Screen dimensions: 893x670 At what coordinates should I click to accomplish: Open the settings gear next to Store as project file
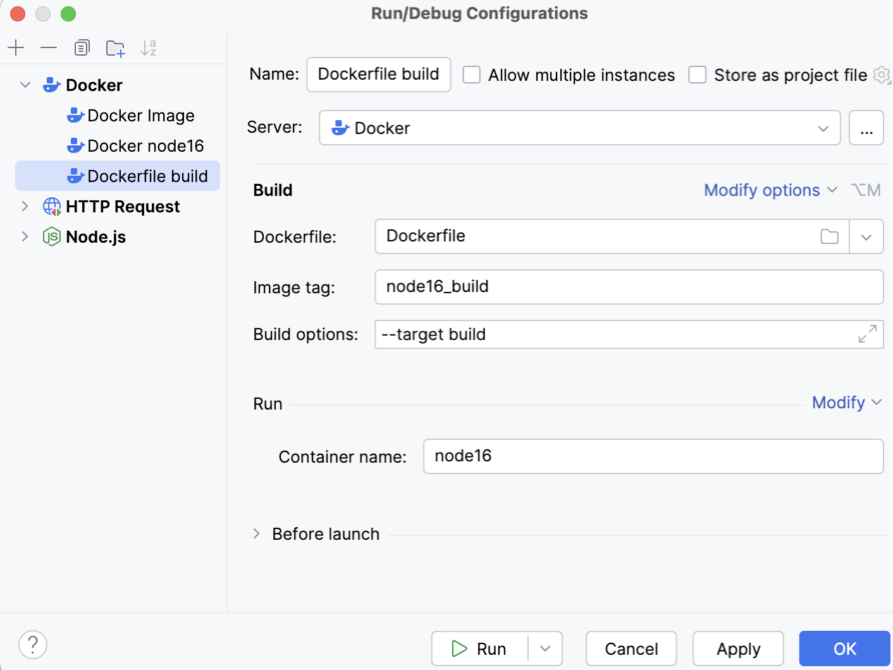pos(882,75)
